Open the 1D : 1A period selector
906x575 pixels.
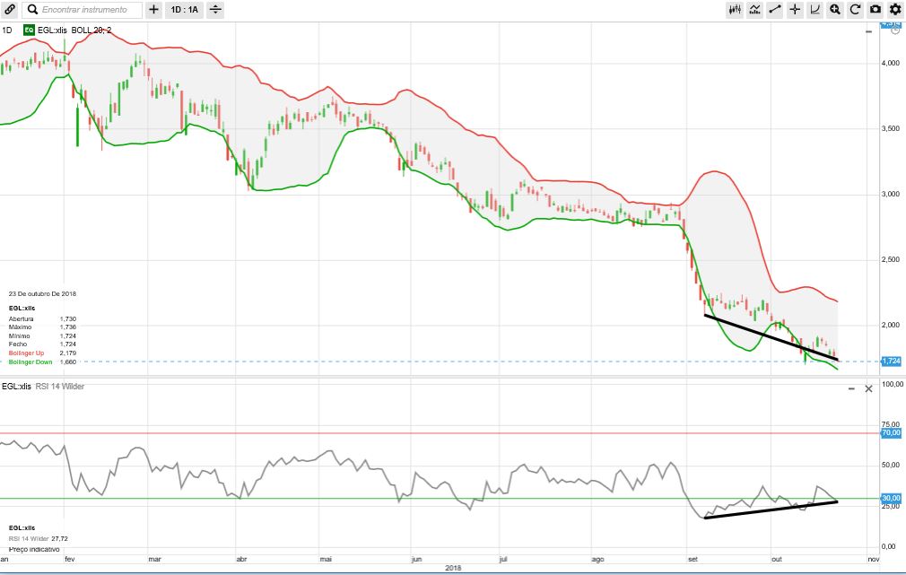pos(184,10)
